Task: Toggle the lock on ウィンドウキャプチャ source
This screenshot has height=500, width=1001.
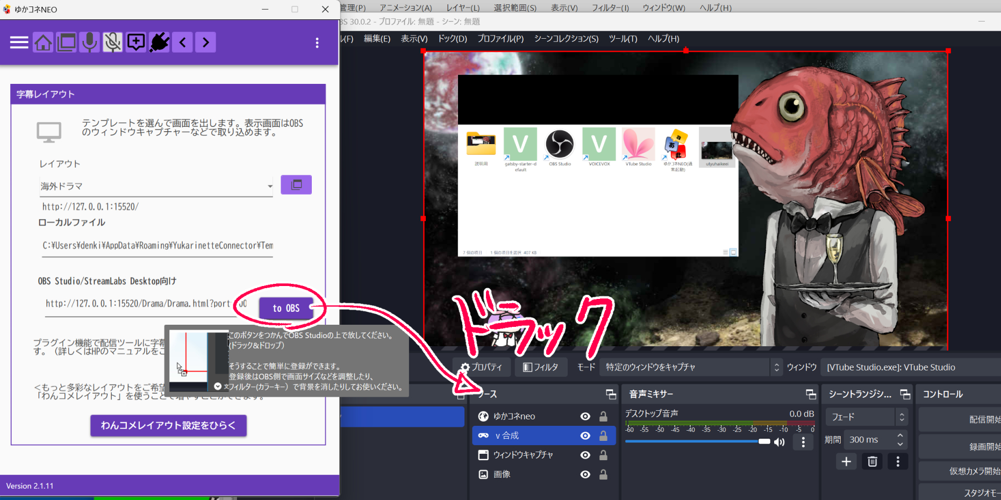Action: [x=604, y=455]
